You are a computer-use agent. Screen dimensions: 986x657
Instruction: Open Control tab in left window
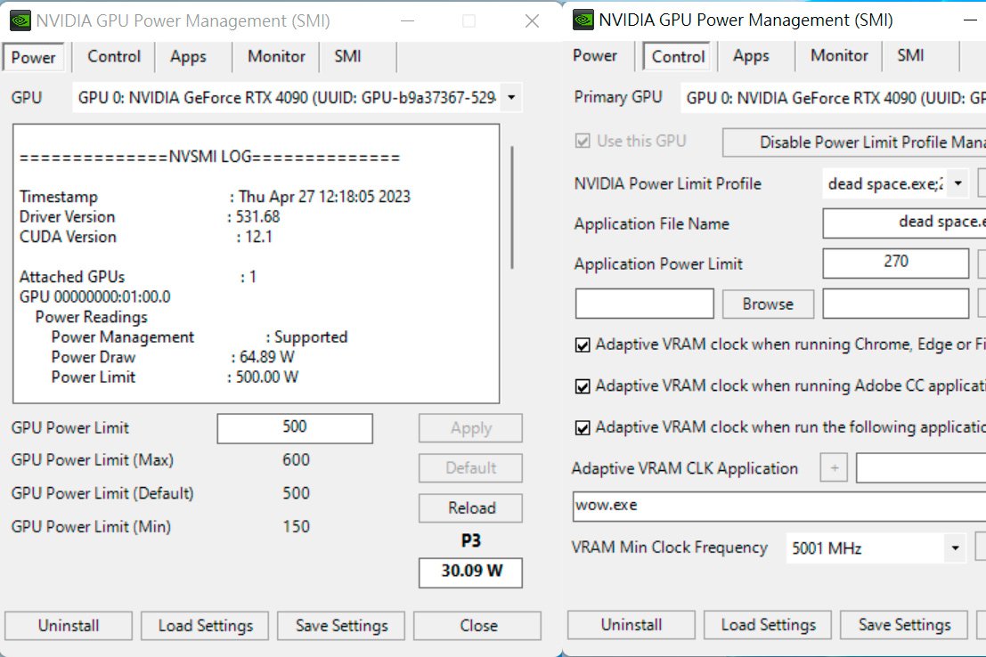tap(114, 57)
